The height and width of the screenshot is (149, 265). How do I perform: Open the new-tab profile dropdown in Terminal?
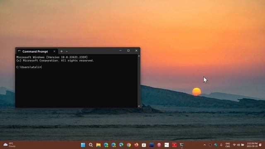(67, 51)
